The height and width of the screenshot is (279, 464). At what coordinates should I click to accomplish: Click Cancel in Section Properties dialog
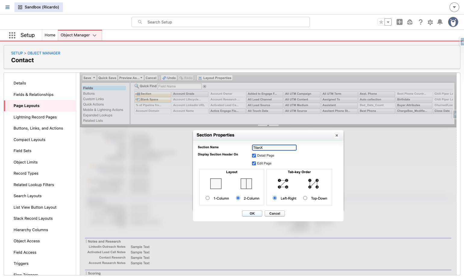click(275, 213)
